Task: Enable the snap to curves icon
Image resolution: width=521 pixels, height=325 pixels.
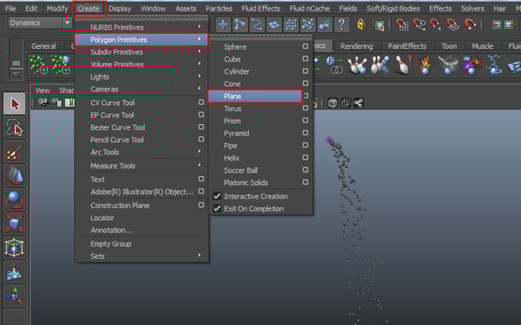Action: [257, 25]
